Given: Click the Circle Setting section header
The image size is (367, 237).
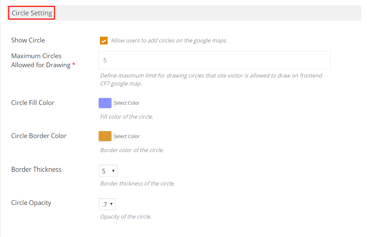Looking at the screenshot, I should click(32, 13).
